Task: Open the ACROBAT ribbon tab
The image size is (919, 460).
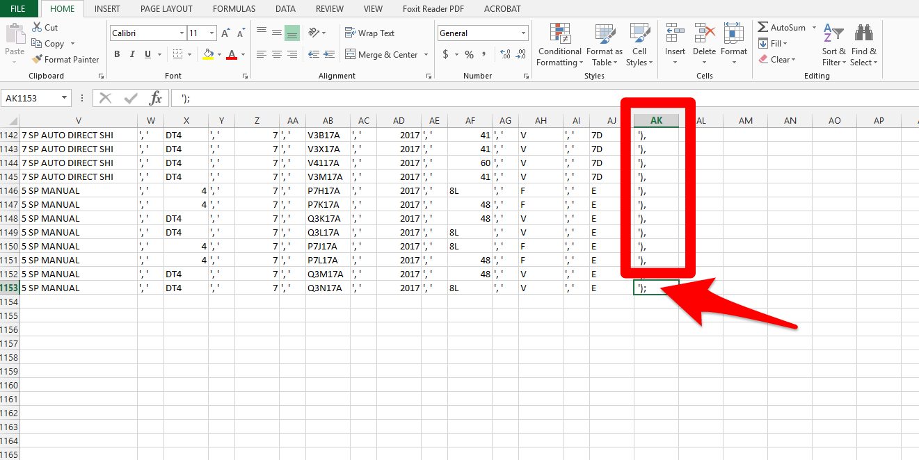Action: [x=502, y=8]
